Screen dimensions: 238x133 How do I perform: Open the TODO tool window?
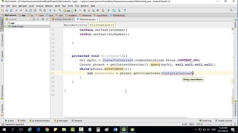[22, 121]
